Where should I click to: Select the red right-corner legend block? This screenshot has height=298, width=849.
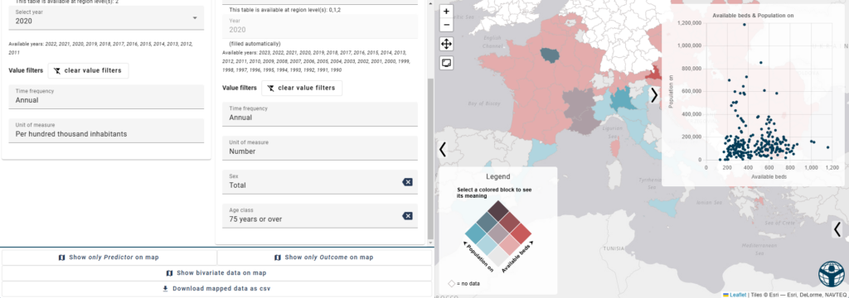coord(521,233)
